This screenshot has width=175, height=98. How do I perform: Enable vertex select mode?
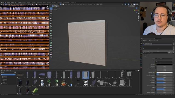click(61, 4)
